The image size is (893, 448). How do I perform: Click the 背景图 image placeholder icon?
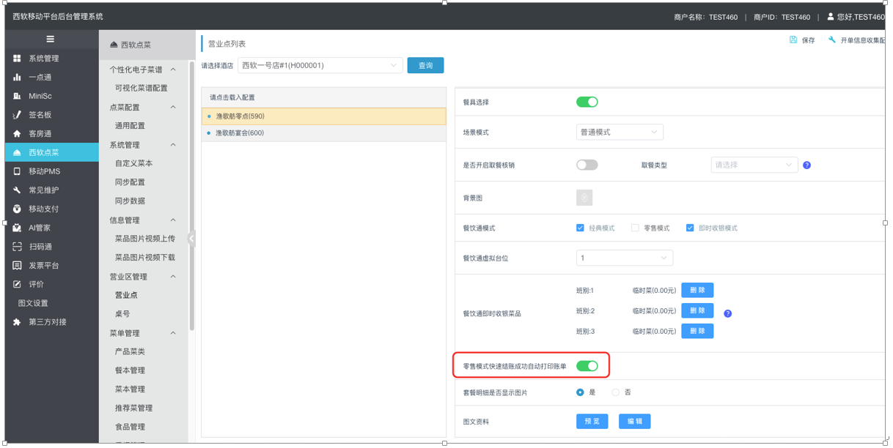pos(584,198)
